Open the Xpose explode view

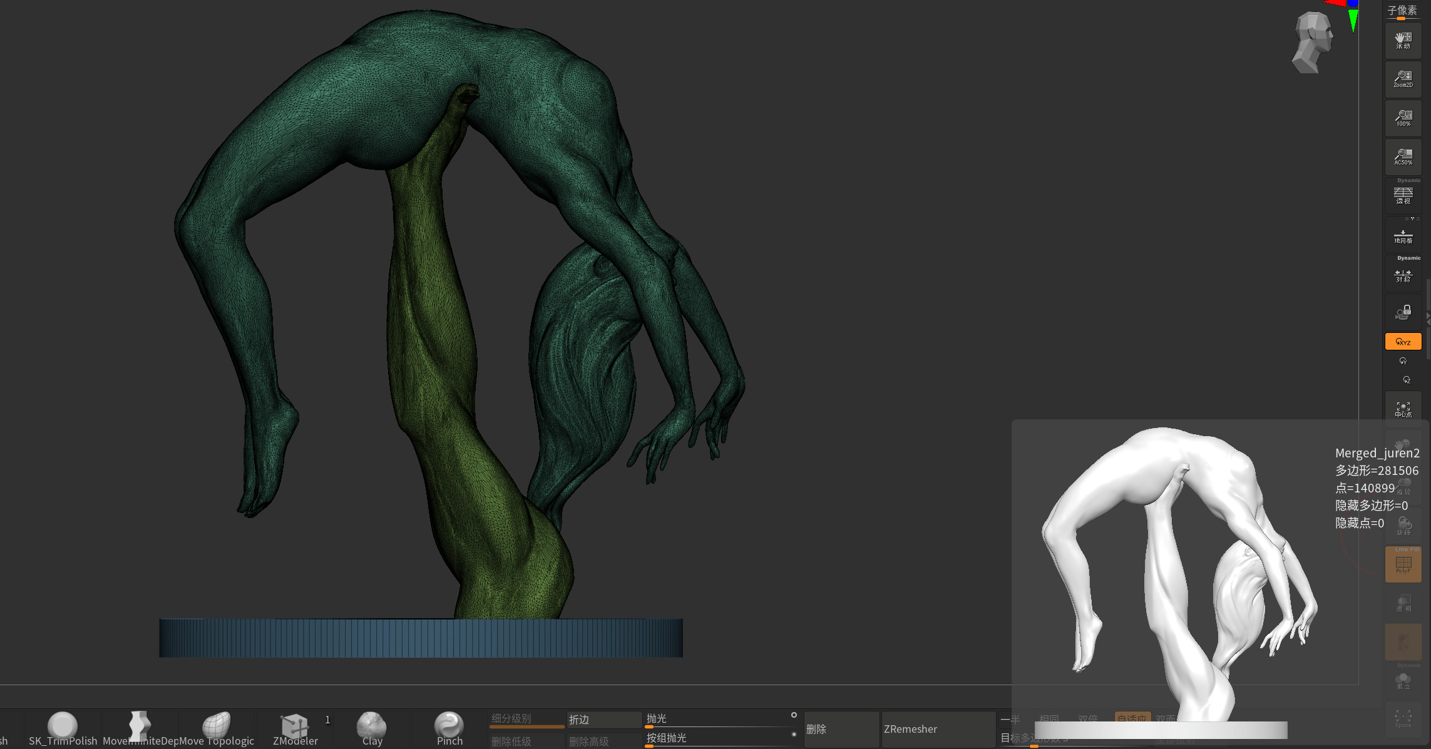1403,720
